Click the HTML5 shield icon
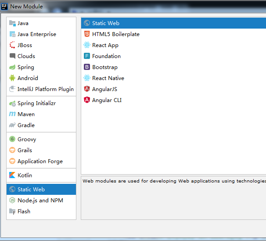This screenshot has height=241, width=266. pyautogui.click(x=87, y=34)
